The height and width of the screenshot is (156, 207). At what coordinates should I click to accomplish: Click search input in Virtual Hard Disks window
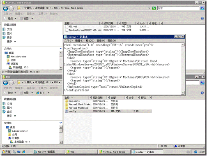(178, 8)
